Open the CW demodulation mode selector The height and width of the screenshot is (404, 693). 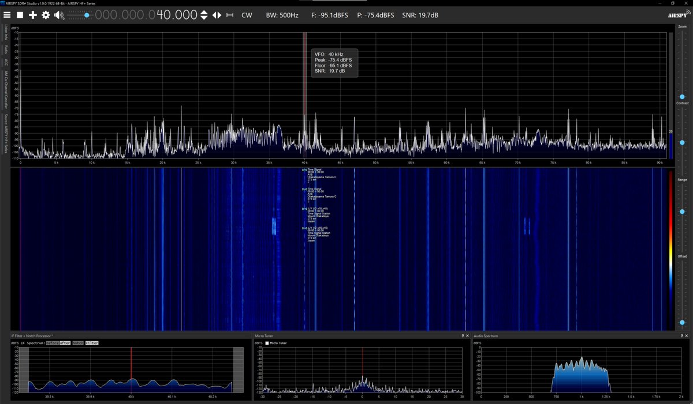click(x=247, y=15)
